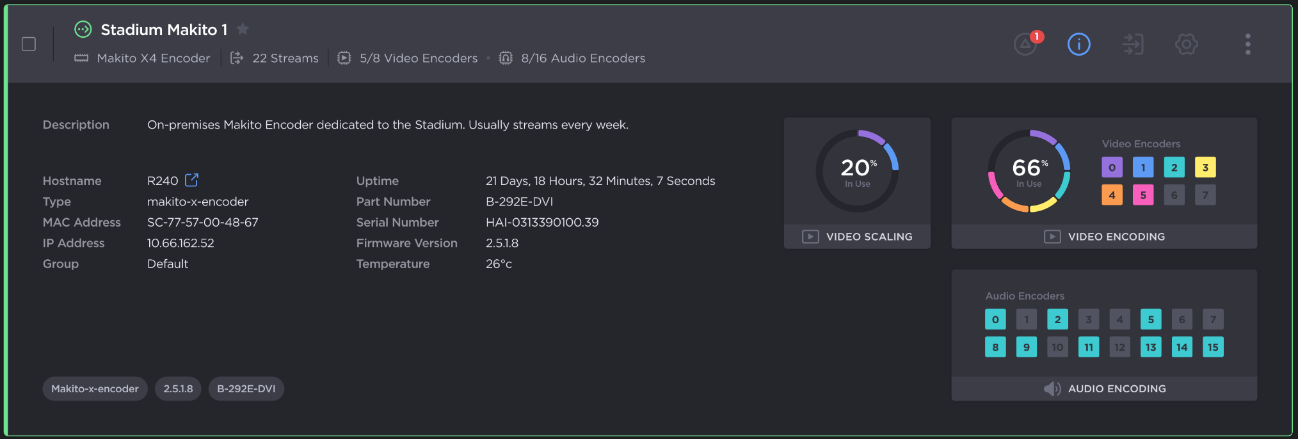Open the device settings gear

[1186, 44]
